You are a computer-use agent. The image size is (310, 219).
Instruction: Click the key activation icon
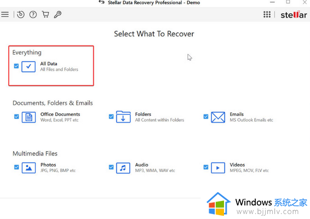point(58,14)
